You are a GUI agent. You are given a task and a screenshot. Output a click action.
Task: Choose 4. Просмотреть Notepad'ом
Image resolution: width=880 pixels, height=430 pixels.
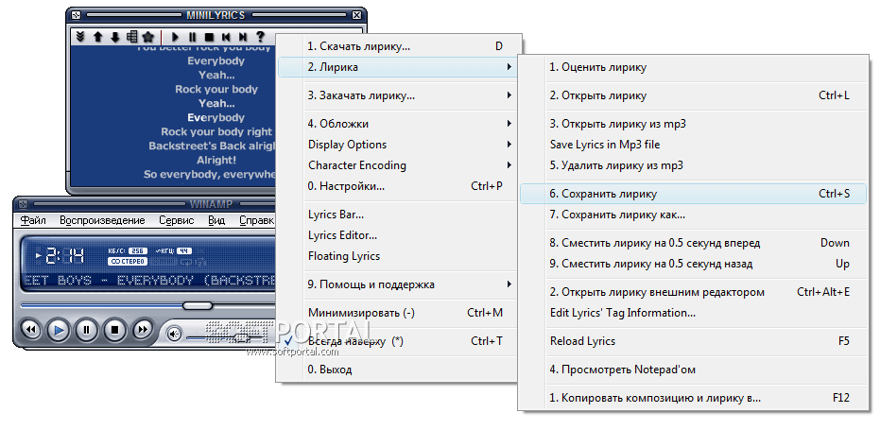(x=693, y=370)
